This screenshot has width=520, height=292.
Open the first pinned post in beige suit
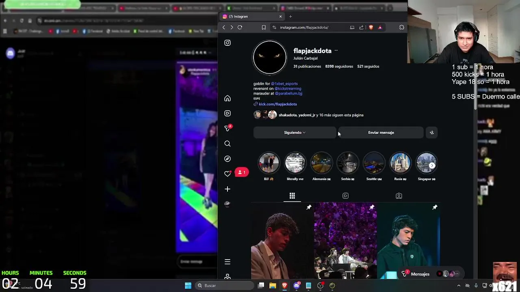[282, 240]
